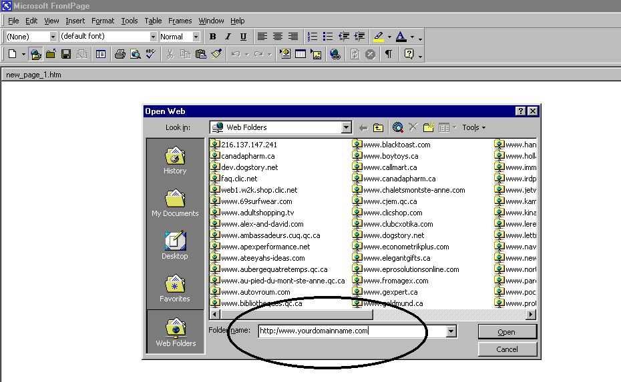The width and height of the screenshot is (621, 382).
Task: Decrease paragraph indent
Action: click(344, 37)
